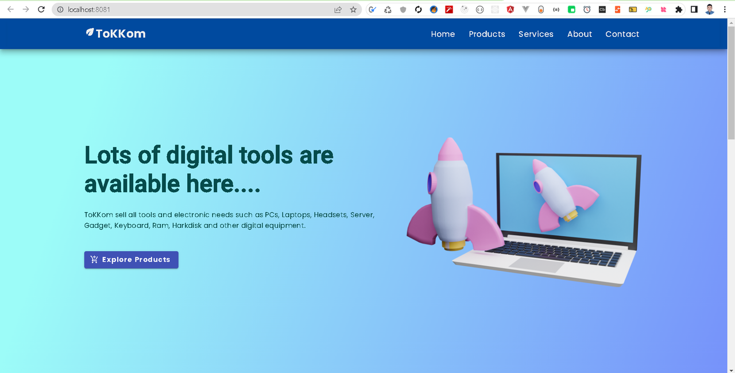View site information icon in address bar
Viewport: 735px width, 373px height.
click(x=60, y=10)
